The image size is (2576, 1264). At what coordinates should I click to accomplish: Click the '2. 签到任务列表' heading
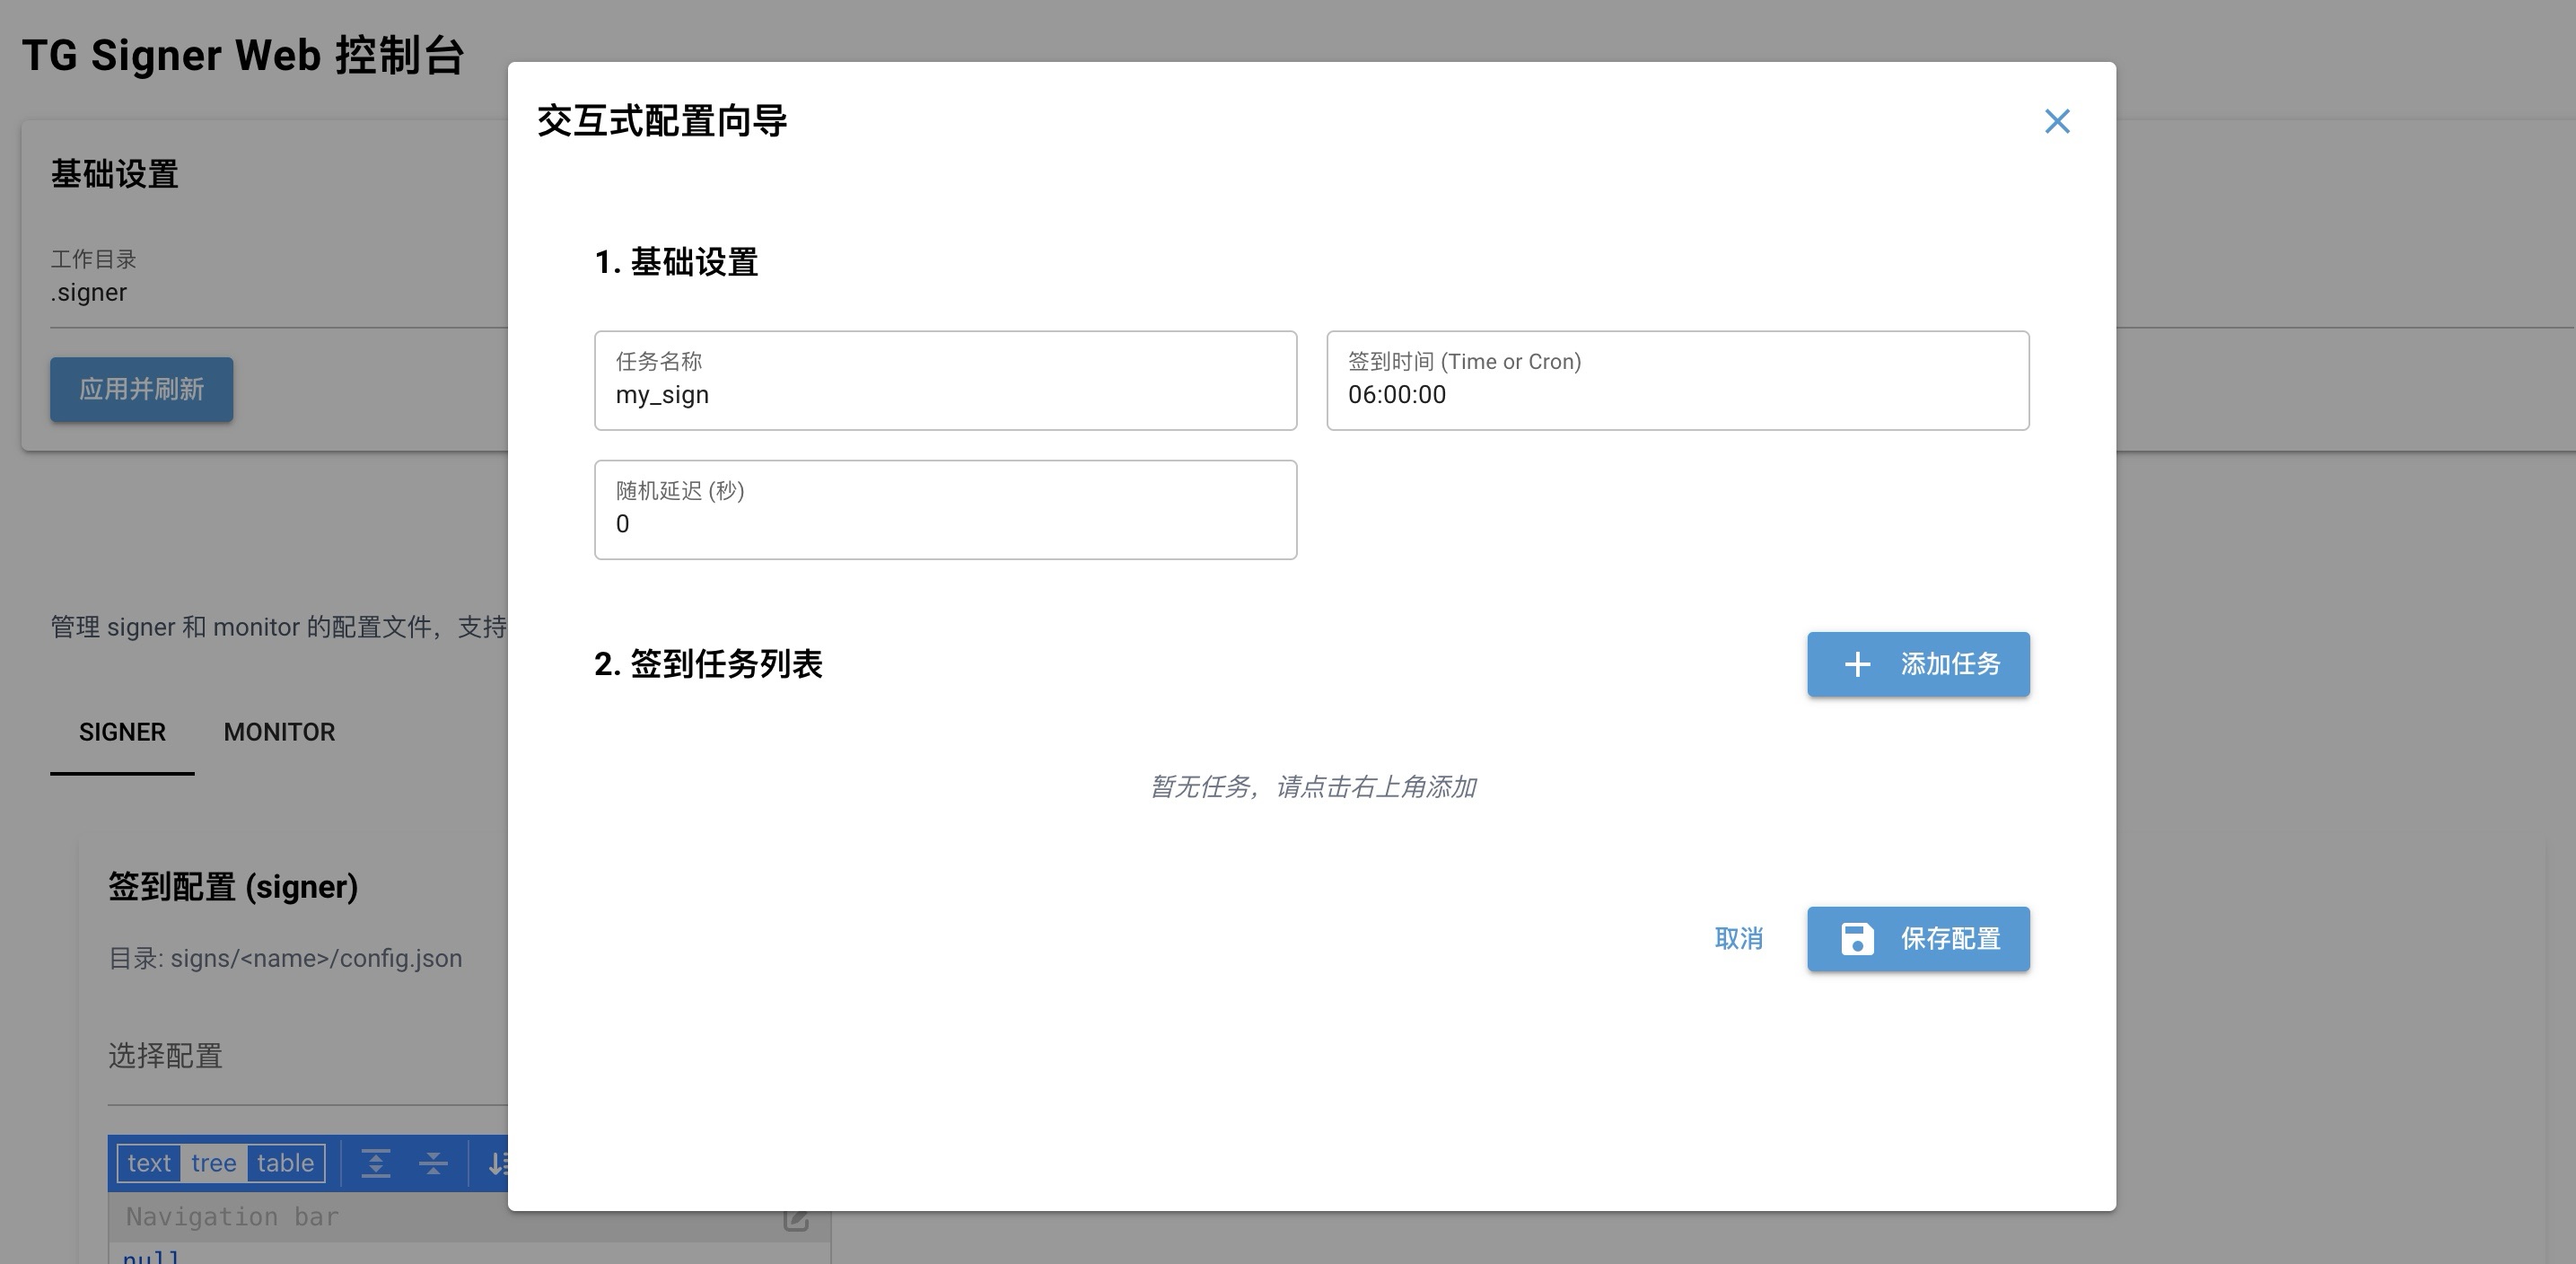[x=708, y=664]
